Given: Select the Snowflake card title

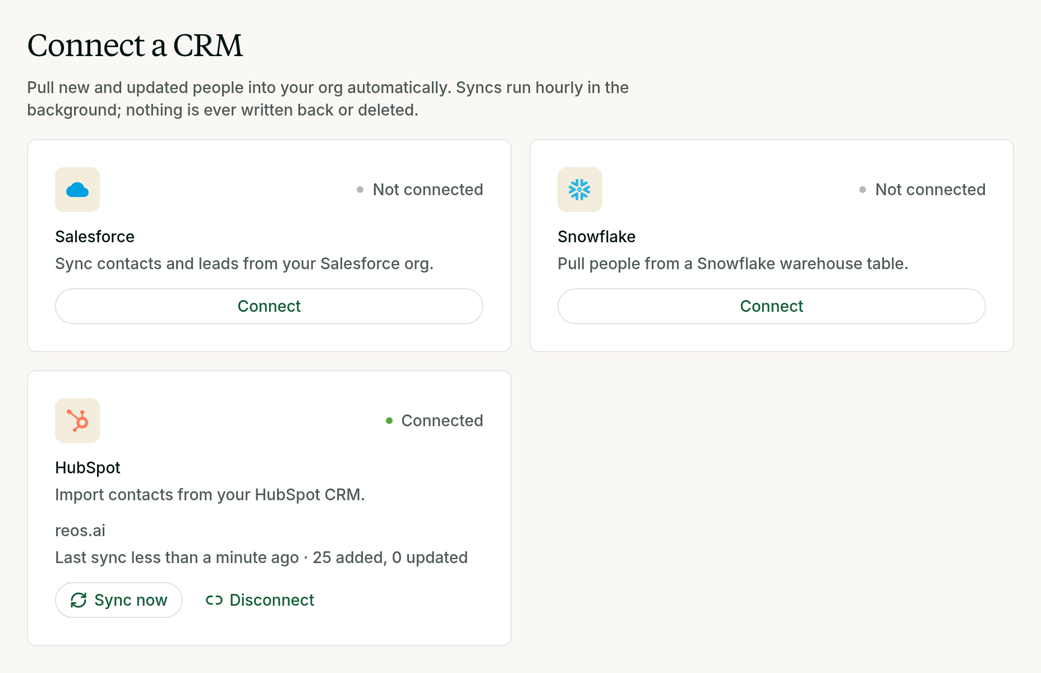Looking at the screenshot, I should (x=596, y=237).
